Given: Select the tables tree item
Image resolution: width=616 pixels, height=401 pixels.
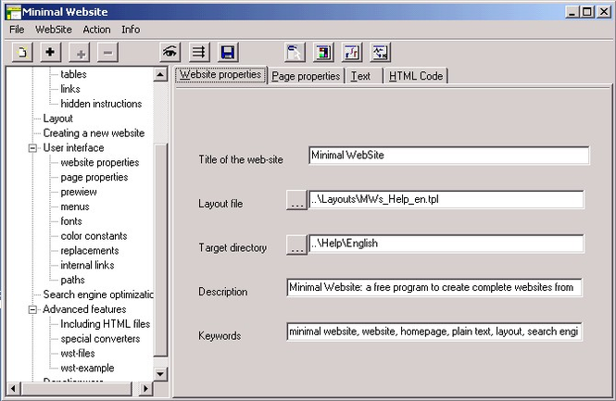Looking at the screenshot, I should [73, 74].
